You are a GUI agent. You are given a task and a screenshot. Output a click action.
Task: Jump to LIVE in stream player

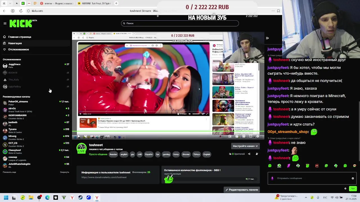[x=107, y=136]
